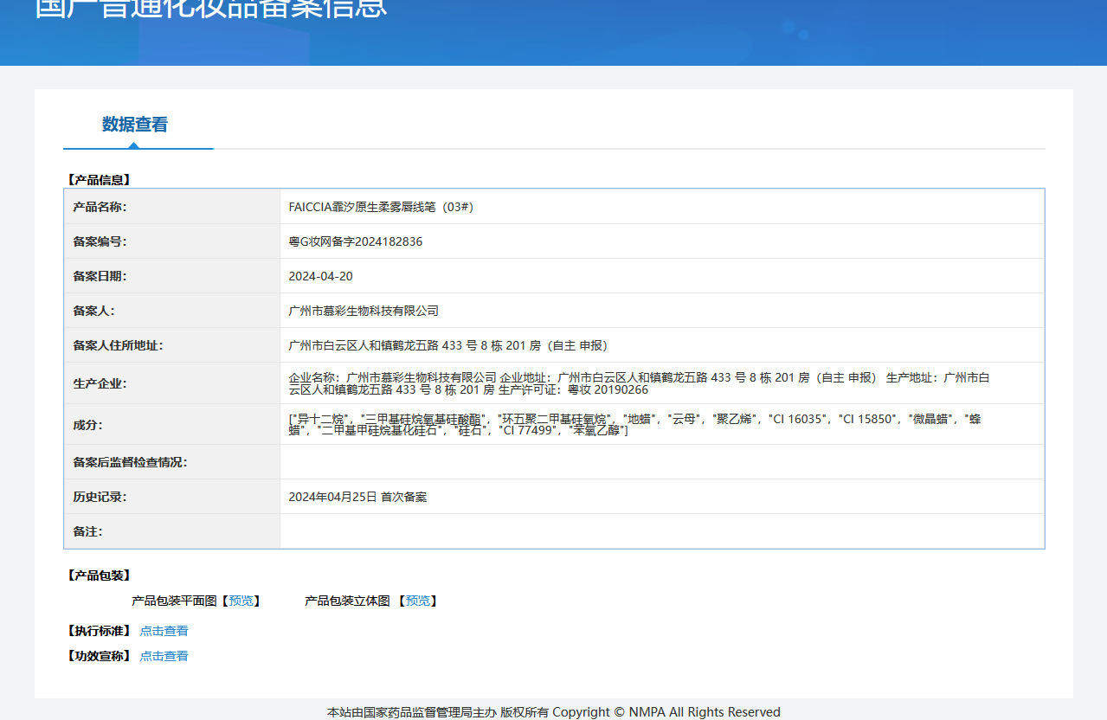Click the 【产品包装】 section heading

point(99,575)
